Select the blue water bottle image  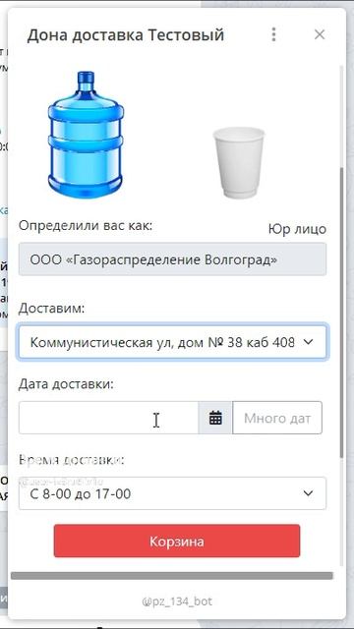tap(86, 135)
